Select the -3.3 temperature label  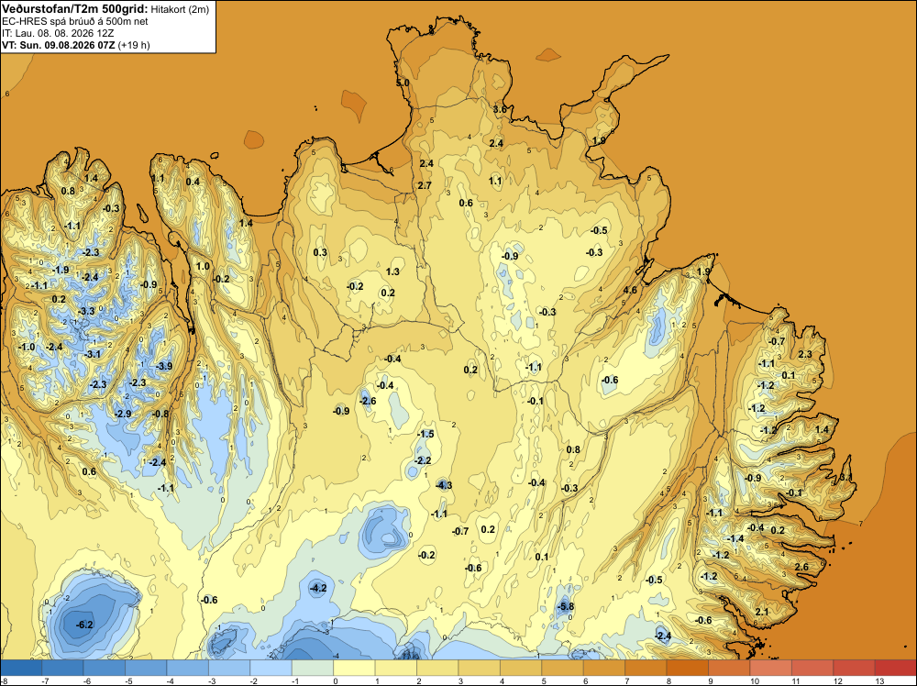point(86,311)
